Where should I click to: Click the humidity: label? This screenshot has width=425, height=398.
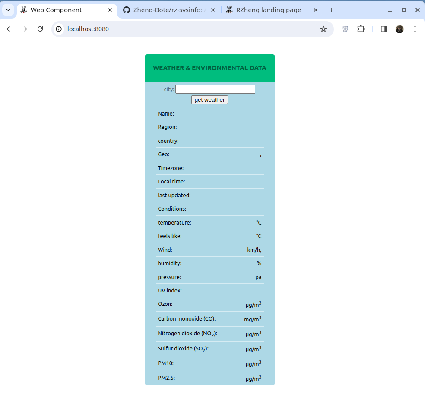tap(169, 263)
